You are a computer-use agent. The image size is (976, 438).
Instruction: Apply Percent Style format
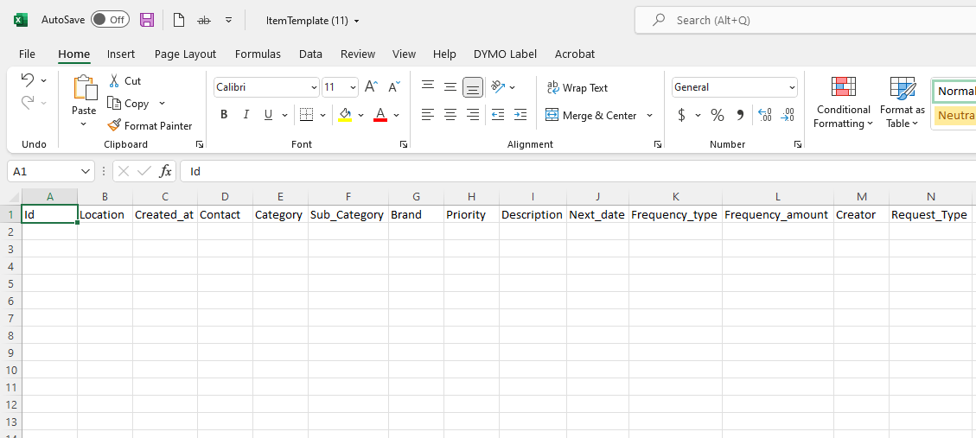717,115
